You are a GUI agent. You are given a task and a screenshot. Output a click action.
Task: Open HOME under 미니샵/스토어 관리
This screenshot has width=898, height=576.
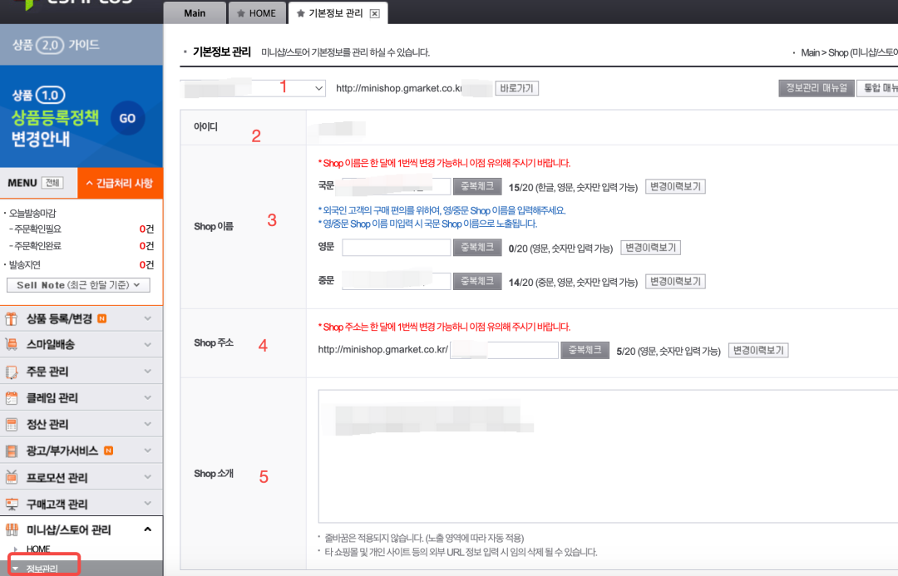click(x=37, y=549)
